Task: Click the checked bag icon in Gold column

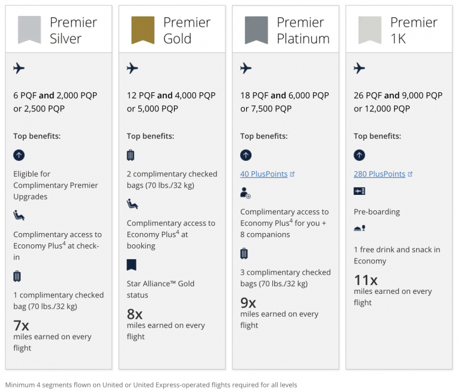Action: pos(131,155)
